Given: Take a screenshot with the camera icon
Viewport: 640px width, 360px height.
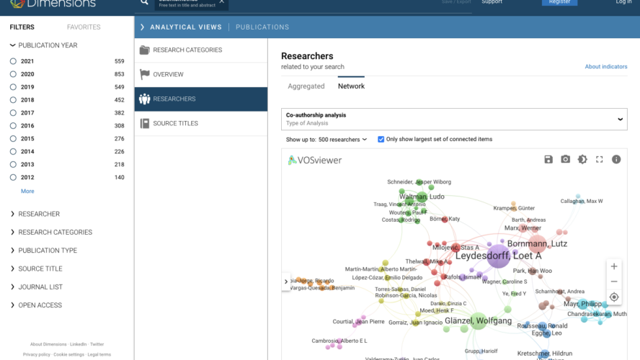Looking at the screenshot, I should pos(566,159).
